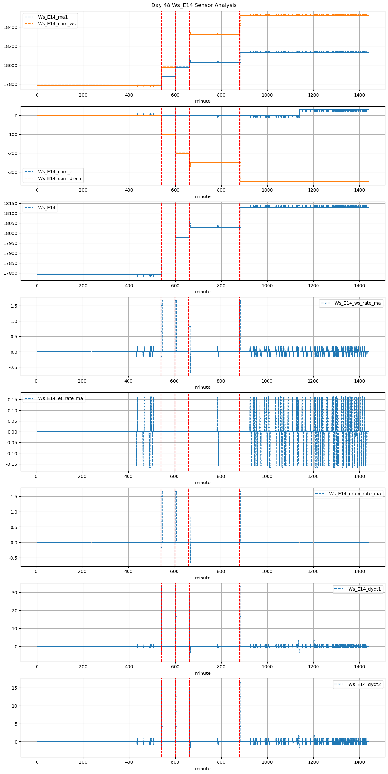
Task: Click the Ws_E14 legend in third plot
Action: pos(47,208)
